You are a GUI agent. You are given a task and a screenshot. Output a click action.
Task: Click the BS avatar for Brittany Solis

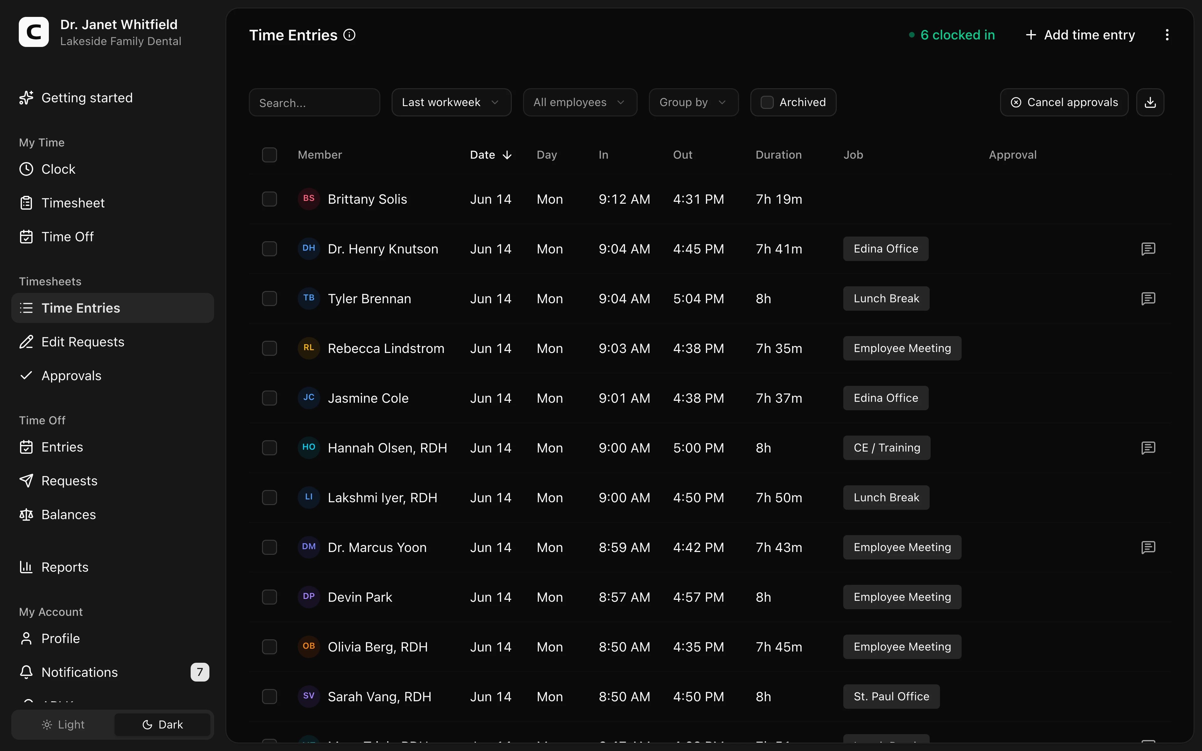(309, 199)
